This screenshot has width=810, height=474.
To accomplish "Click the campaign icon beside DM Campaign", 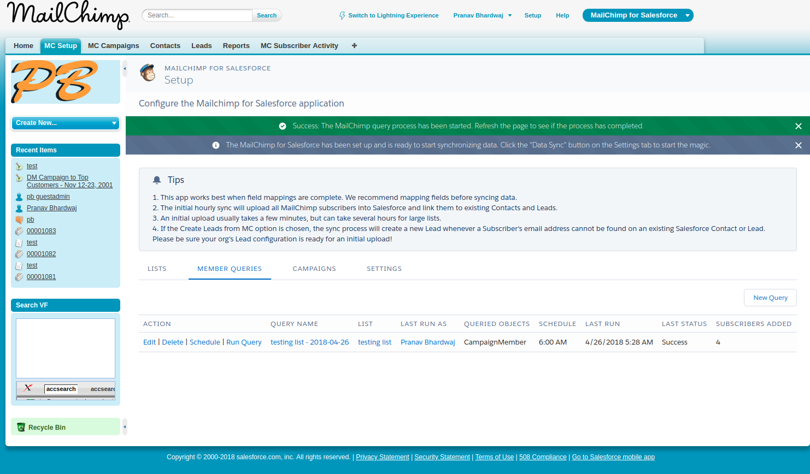I will 19,178.
